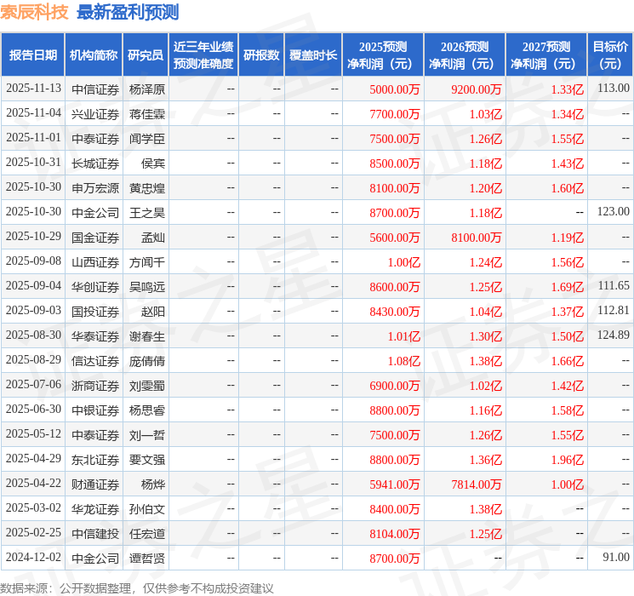Screen dimensions: 634x596
Task: Click analyst name 闻学臣
Action: (x=146, y=139)
